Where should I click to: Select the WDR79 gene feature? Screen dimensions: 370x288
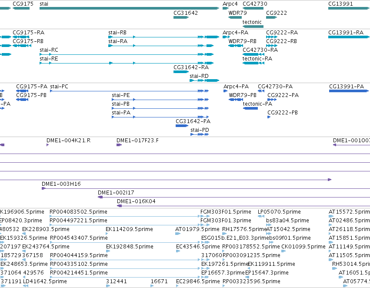(235, 17)
